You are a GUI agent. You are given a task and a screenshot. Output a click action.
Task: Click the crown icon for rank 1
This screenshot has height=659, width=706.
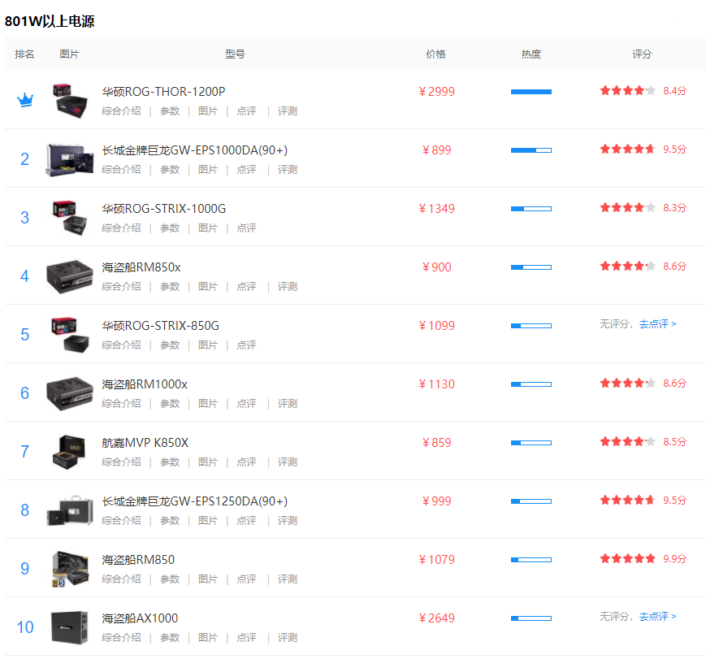(x=25, y=101)
